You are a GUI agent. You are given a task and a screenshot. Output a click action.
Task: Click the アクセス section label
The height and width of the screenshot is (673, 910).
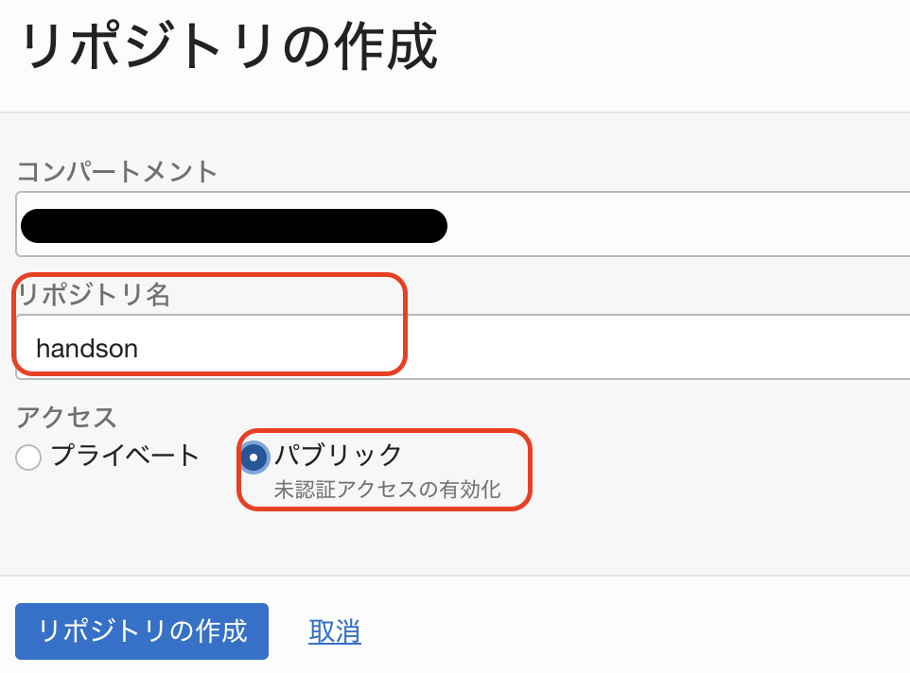point(66,416)
